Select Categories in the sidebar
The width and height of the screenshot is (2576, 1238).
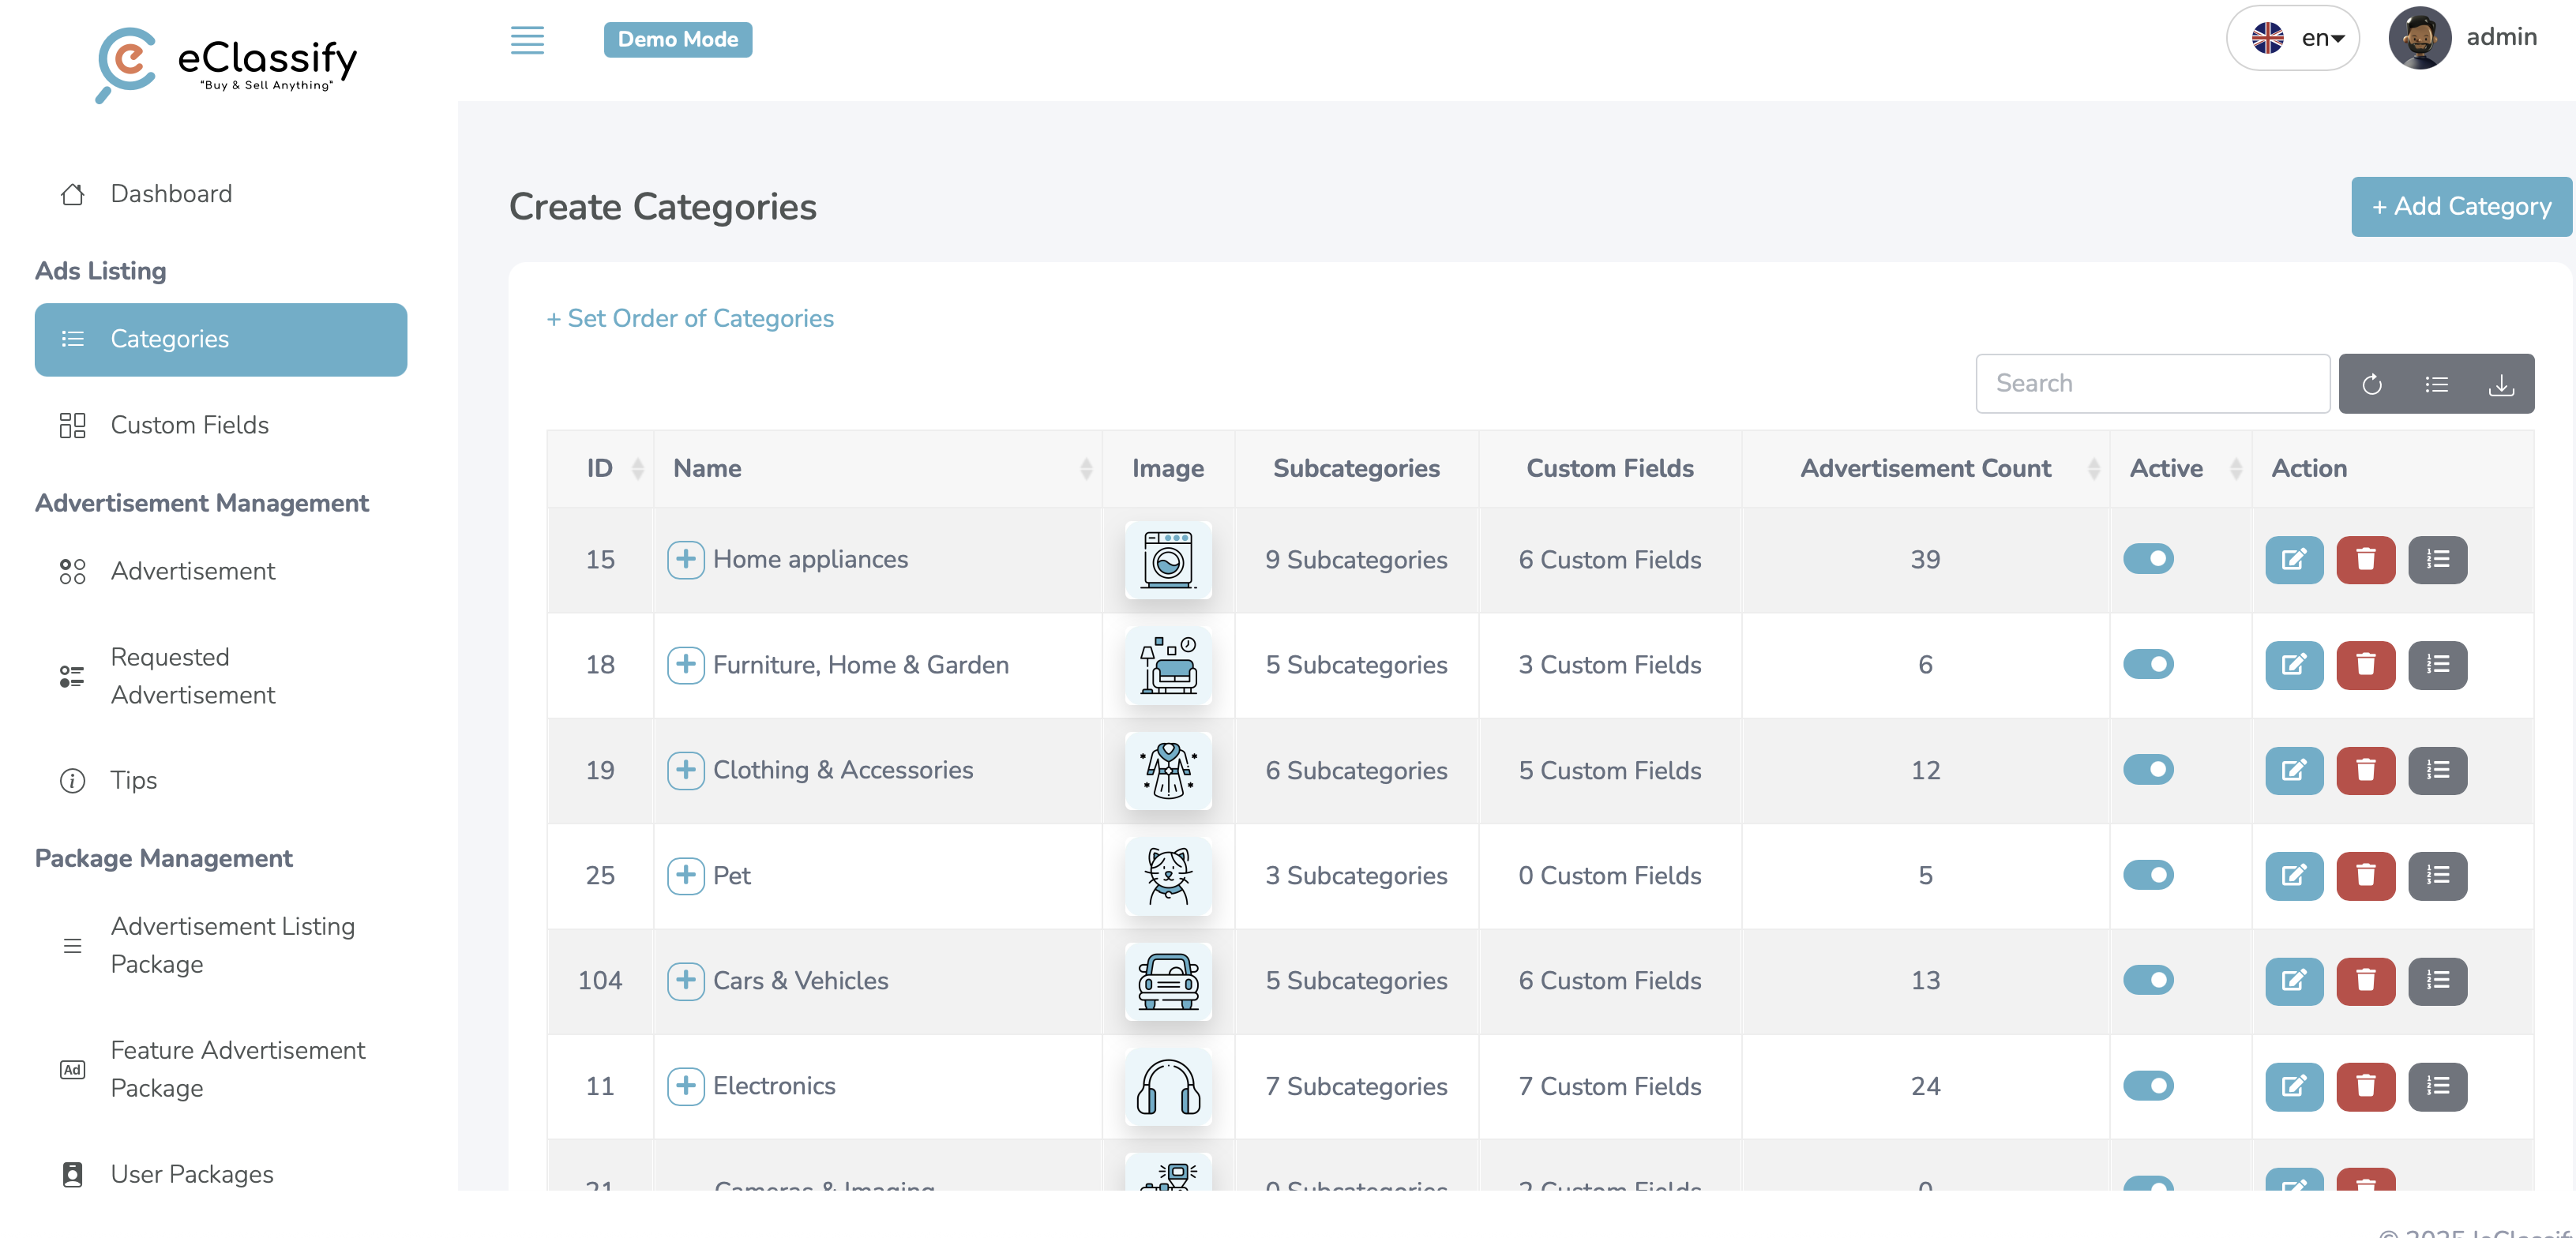coord(221,340)
